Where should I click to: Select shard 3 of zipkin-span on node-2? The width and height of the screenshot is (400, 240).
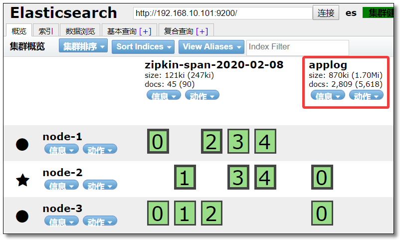pos(238,177)
